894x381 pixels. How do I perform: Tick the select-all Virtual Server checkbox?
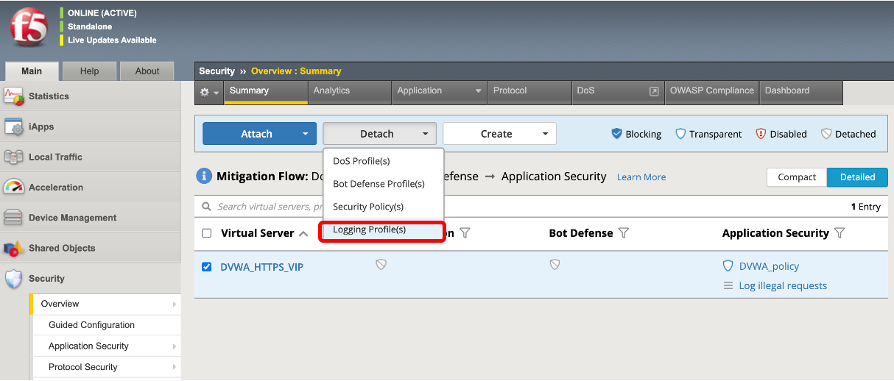[206, 233]
